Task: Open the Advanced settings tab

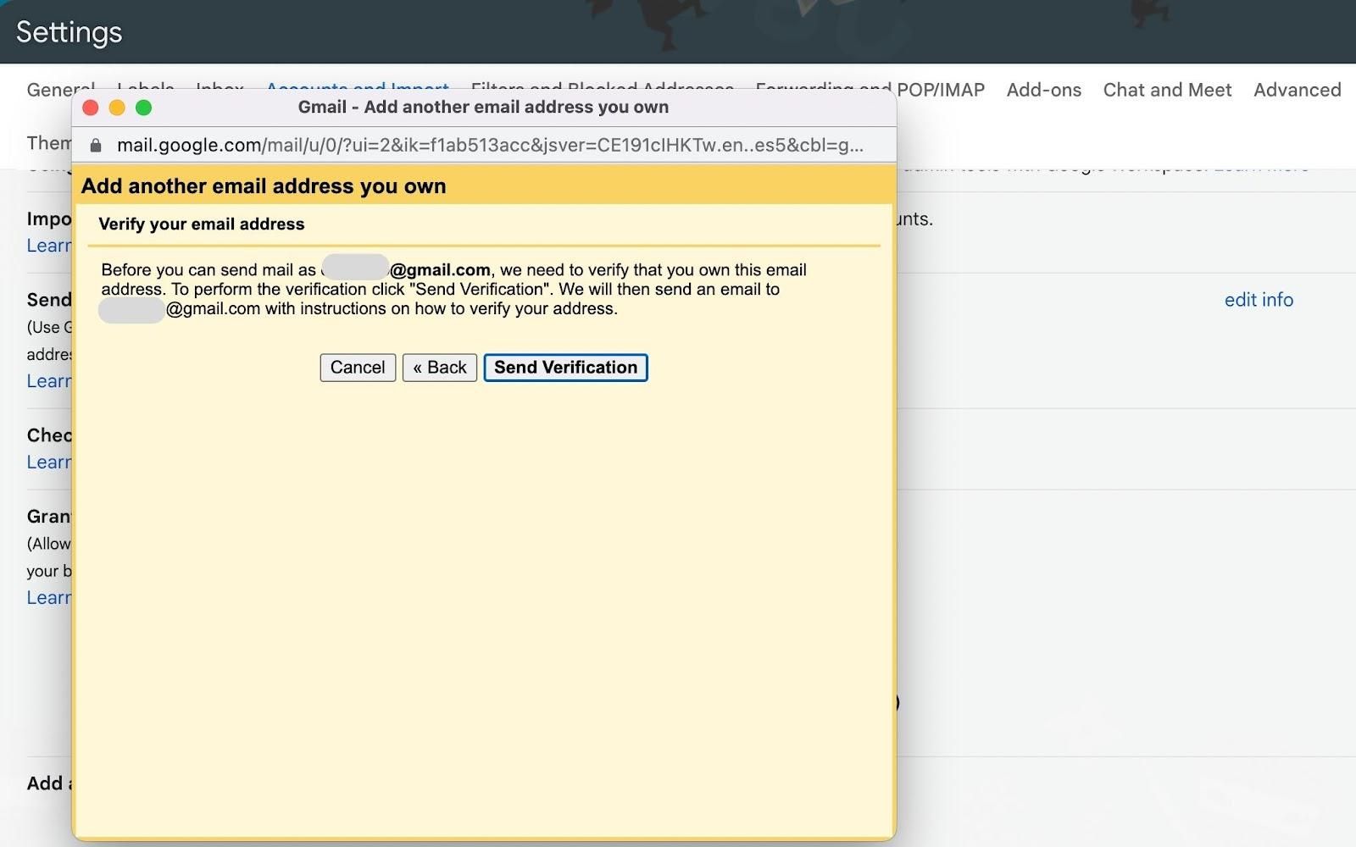Action: [1298, 90]
